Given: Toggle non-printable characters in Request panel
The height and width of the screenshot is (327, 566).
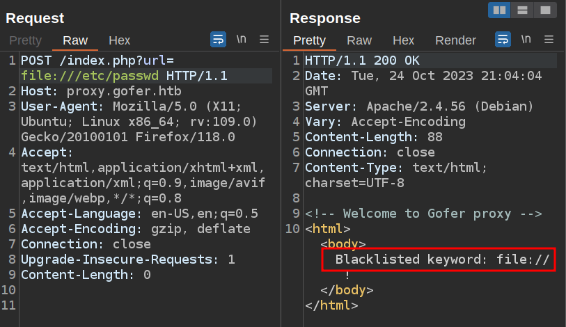Looking at the screenshot, I should pos(242,40).
